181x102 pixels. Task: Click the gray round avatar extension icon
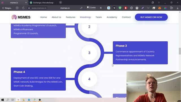coord(137,8)
